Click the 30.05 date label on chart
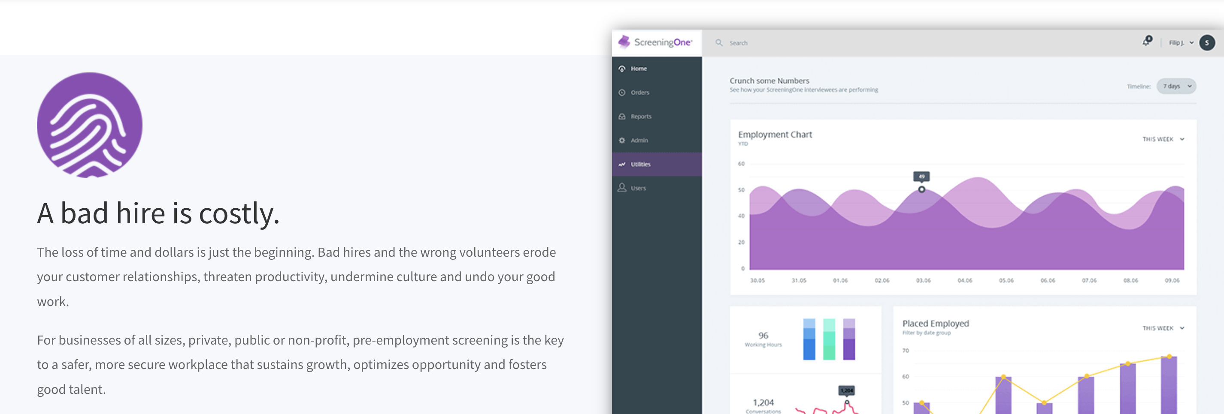This screenshot has height=414, width=1224. pos(757,280)
